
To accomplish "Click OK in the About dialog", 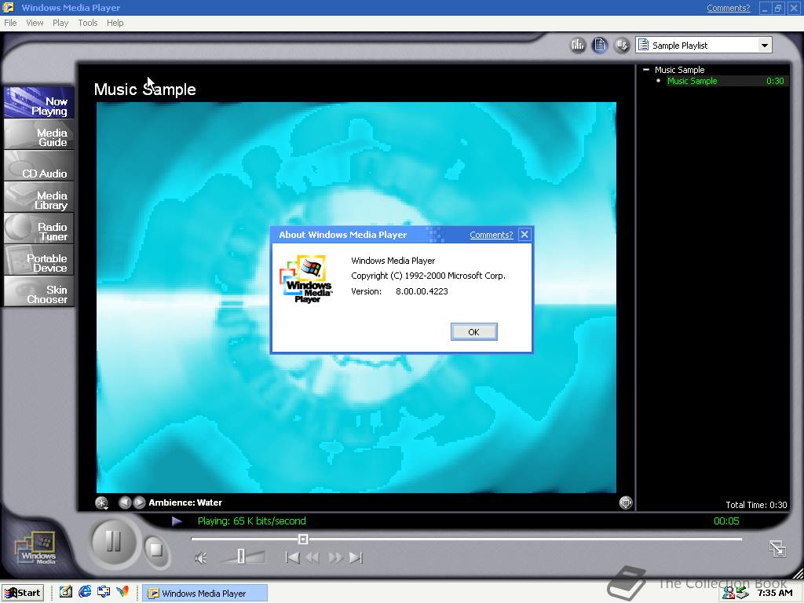I will 473,332.
